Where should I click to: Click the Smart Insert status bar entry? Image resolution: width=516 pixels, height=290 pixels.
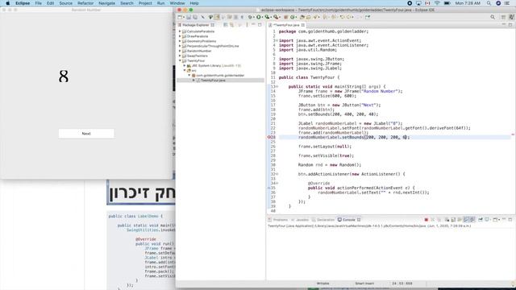tap(364, 284)
